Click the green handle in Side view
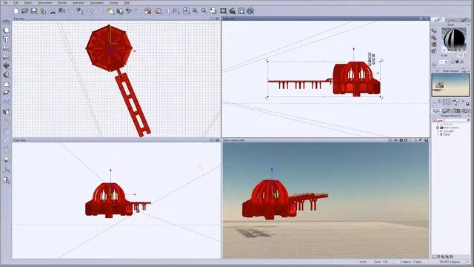Screen dimensions: 474x267 (378, 73)
